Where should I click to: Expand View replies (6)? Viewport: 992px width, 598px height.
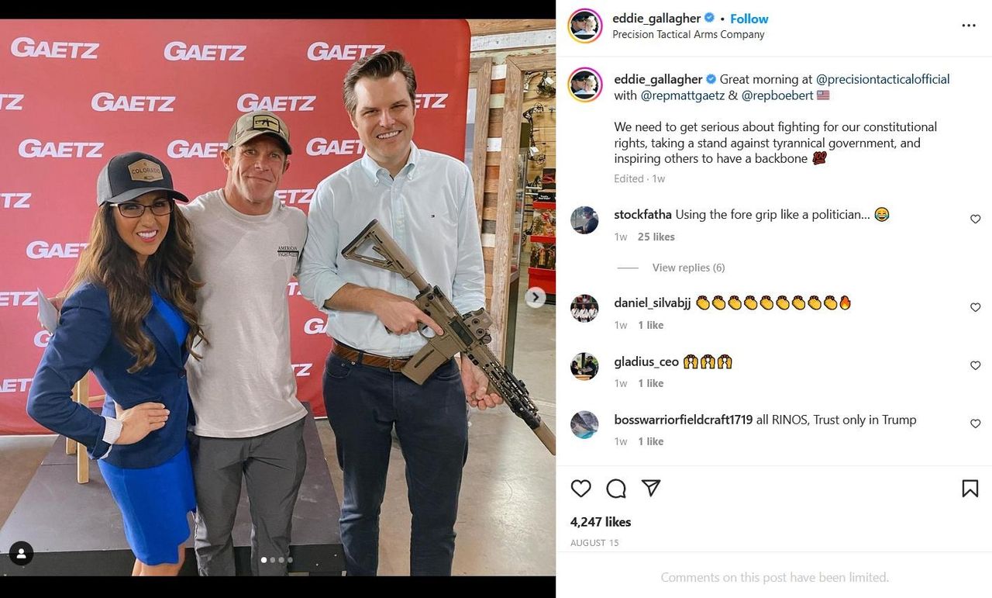(x=688, y=268)
